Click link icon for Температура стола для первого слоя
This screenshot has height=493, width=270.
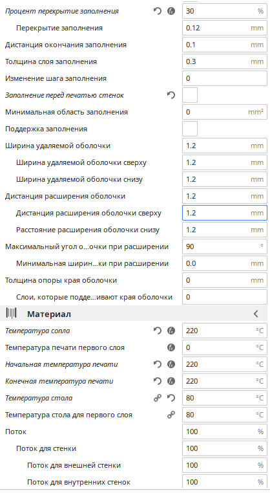[171, 415]
